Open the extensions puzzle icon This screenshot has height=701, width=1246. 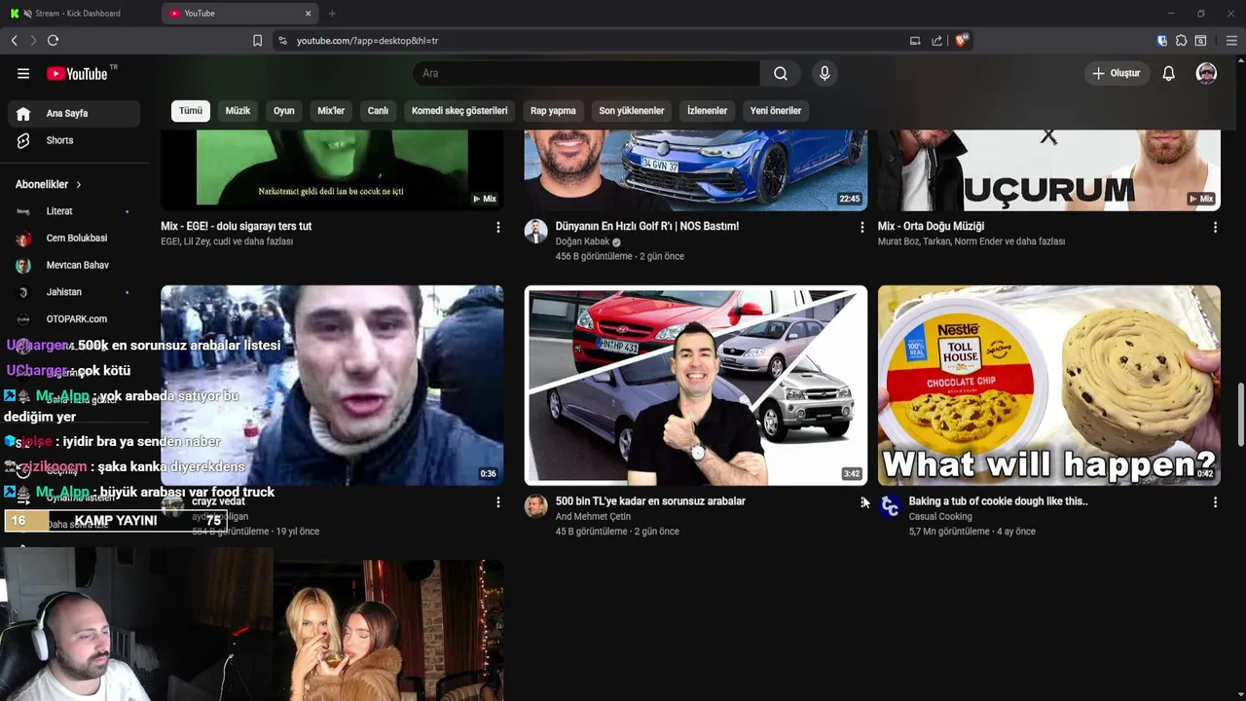[1181, 41]
